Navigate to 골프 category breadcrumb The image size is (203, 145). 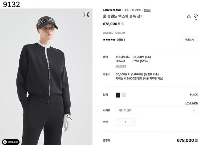point(126,10)
